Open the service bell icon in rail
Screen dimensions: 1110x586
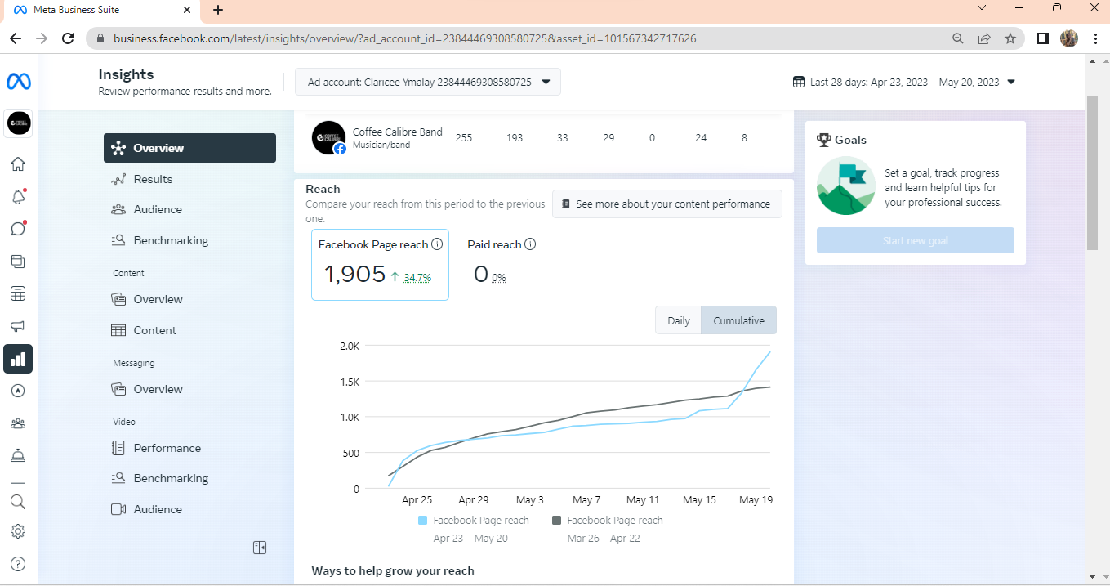click(x=18, y=455)
